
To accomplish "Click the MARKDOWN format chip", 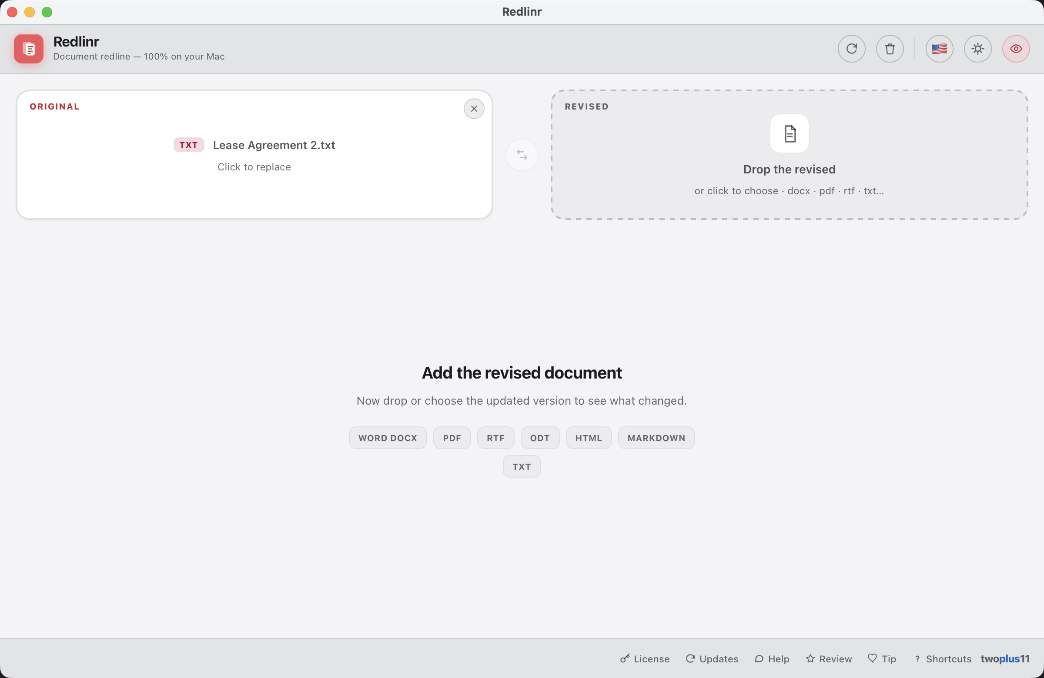I will pos(656,438).
